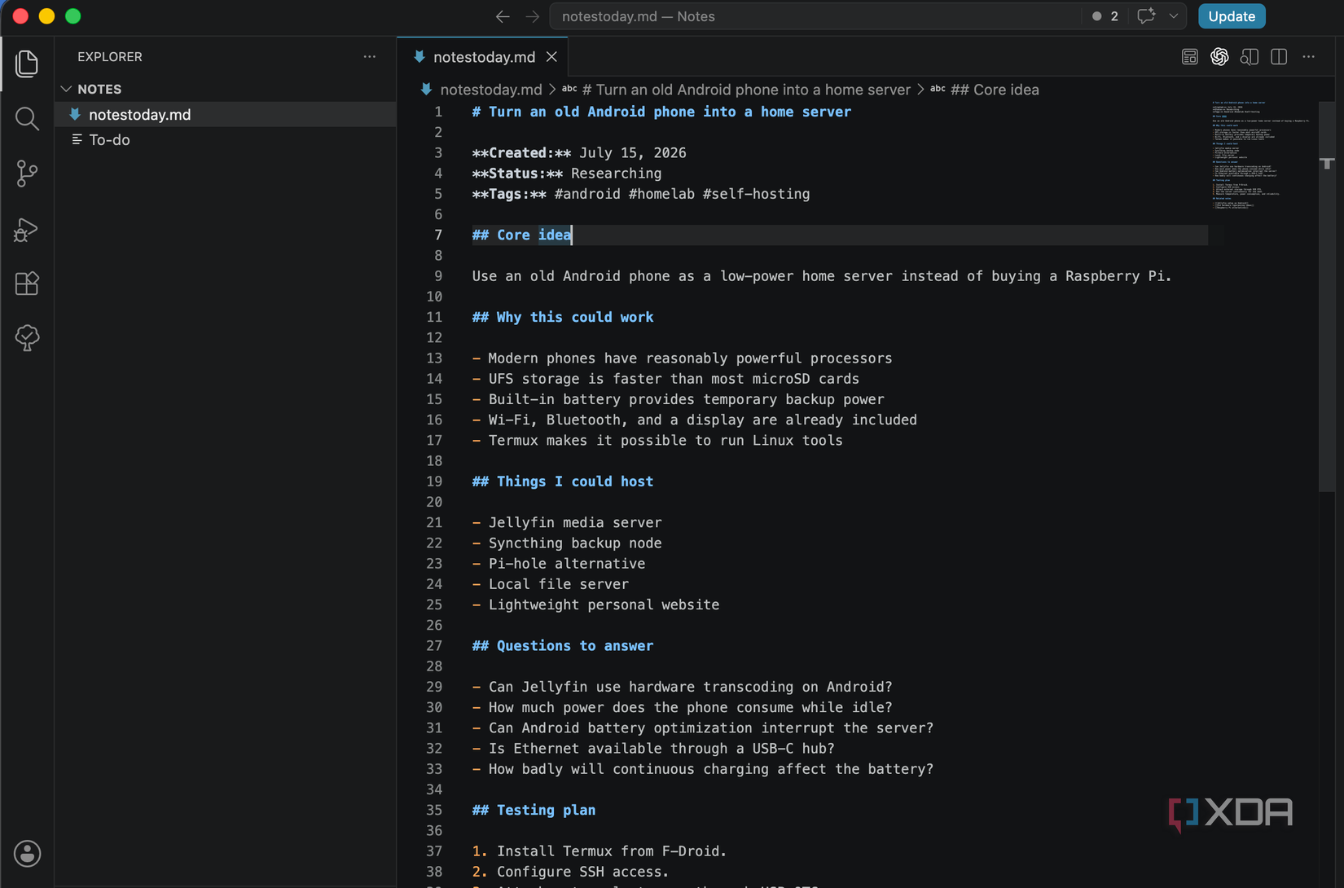Open Explorer more actions ellipsis
The image size is (1344, 888).
370,56
